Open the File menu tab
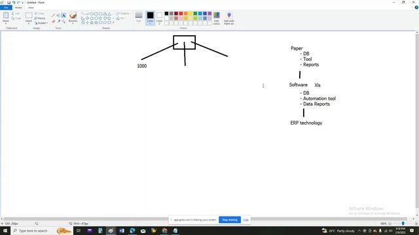419x235 pixels. coord(6,7)
